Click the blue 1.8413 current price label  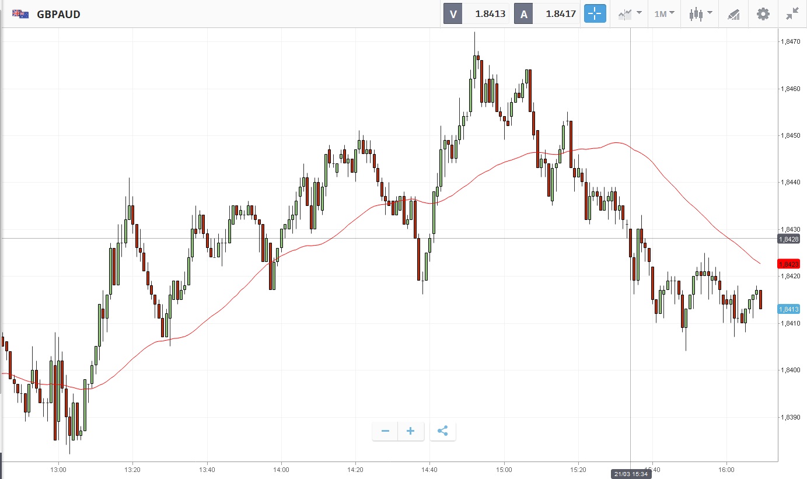(788, 309)
